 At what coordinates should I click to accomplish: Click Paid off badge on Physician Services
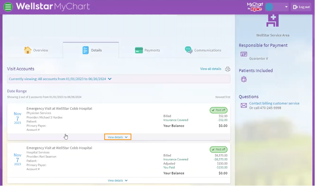pos(219,110)
